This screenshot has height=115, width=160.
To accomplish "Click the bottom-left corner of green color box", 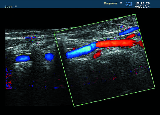I will click(x=74, y=106).
